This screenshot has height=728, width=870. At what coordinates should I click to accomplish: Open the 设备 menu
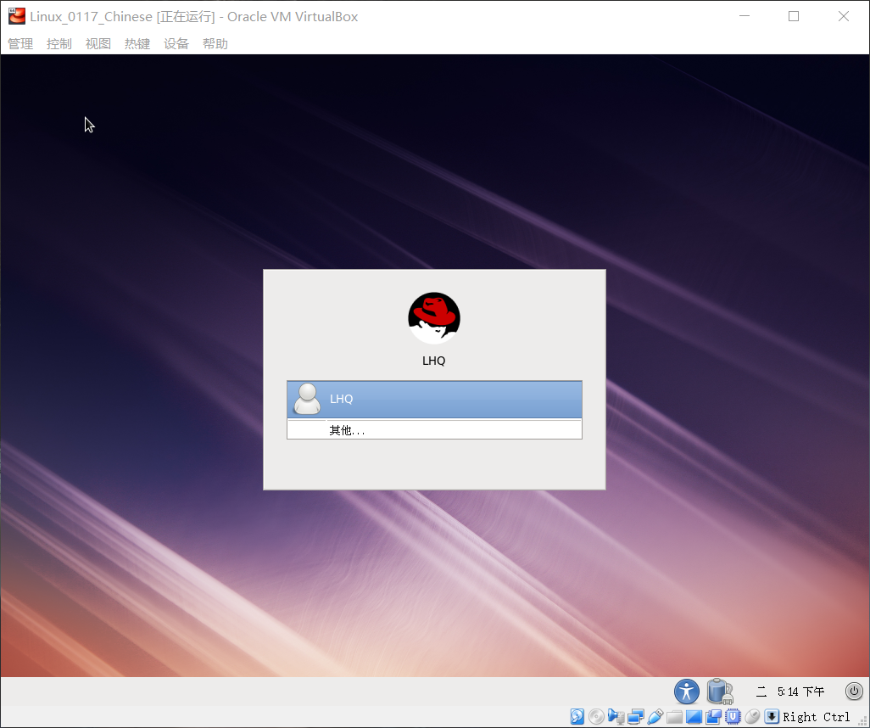176,44
